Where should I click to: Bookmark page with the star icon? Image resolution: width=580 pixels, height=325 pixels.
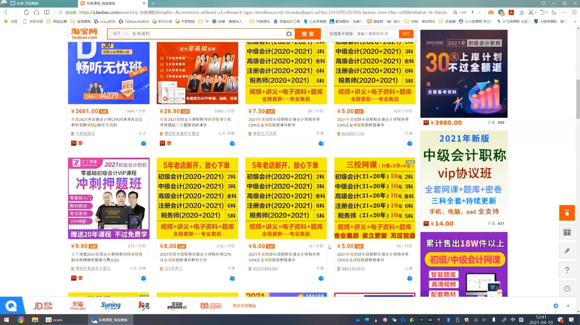coord(60,12)
